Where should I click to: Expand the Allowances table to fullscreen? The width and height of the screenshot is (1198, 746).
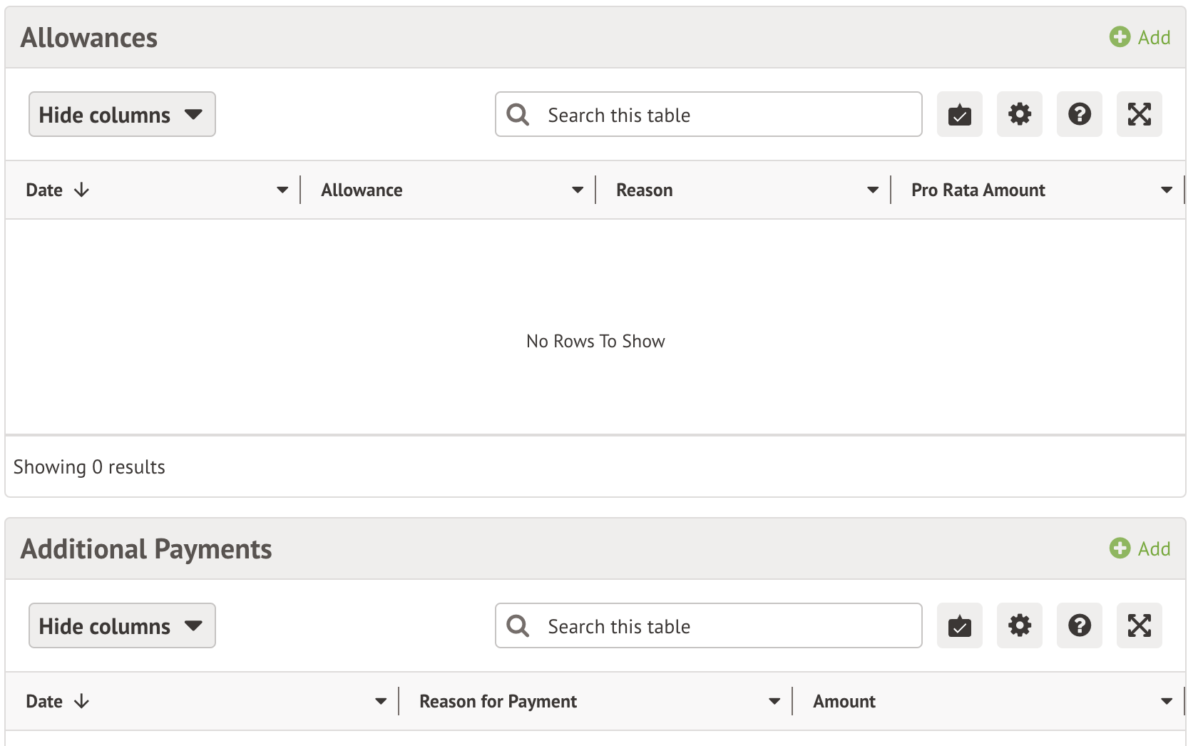(1139, 114)
